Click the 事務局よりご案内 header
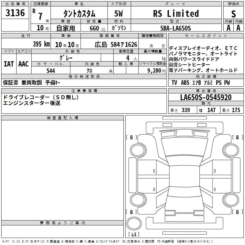The height and width of the screenshot is (245, 245). point(62,223)
